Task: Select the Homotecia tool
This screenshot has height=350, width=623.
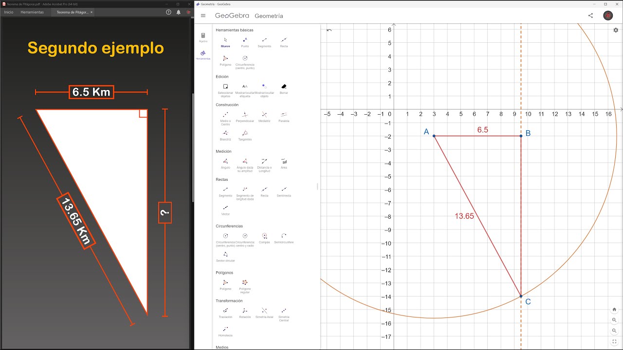Action: tap(225, 332)
